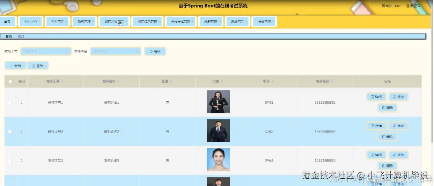Focus the 教师工号 search input
Image resolution: width=434 pixels, height=186 pixels.
pyautogui.click(x=46, y=51)
